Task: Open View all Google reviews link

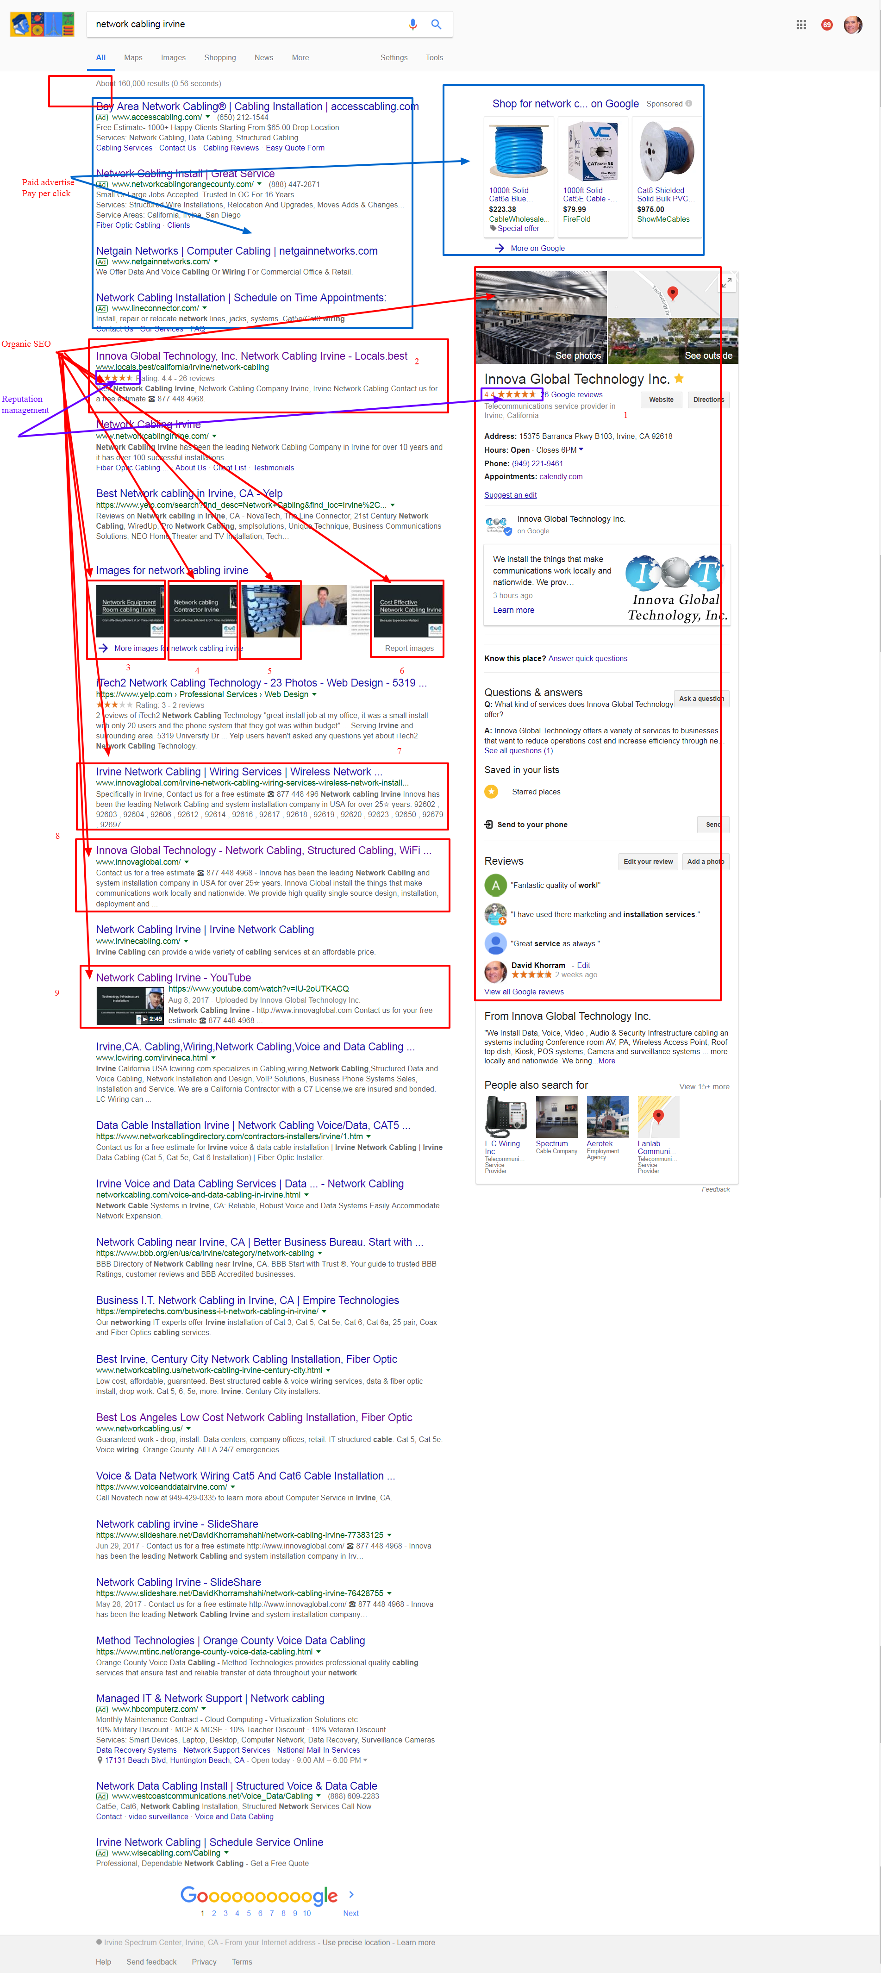Action: pos(524,991)
